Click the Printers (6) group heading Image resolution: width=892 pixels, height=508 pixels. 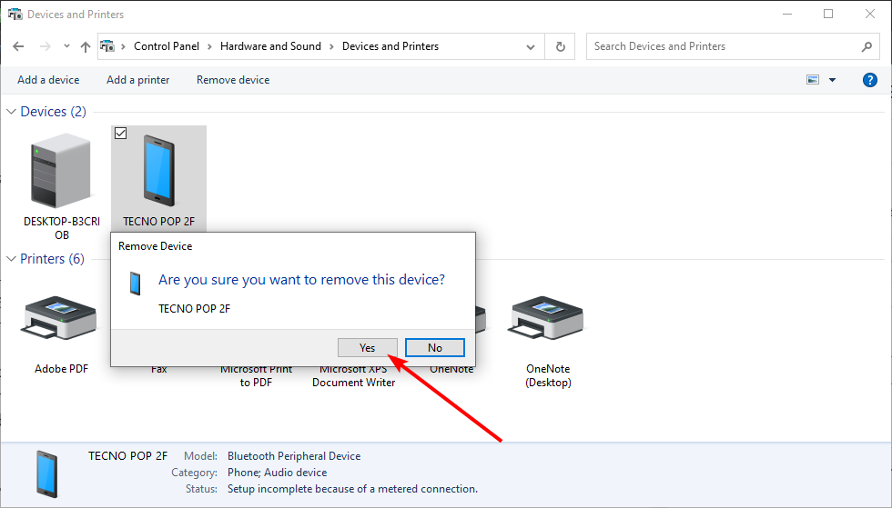(53, 259)
